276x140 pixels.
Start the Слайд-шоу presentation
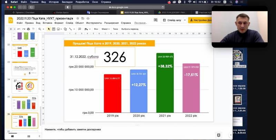172,20
